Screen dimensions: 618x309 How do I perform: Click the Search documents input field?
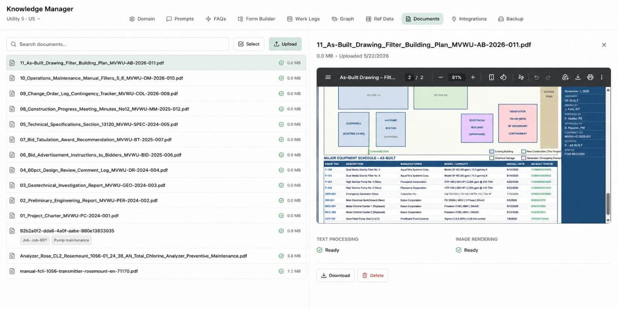pyautogui.click(x=117, y=44)
